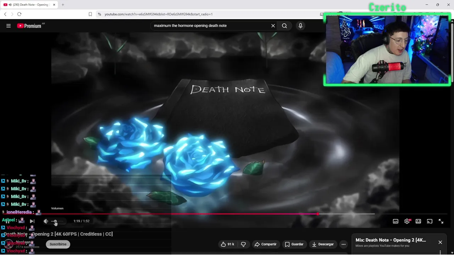Reload the page with the refresh icon
Image resolution: width=454 pixels, height=255 pixels.
coord(19,14)
